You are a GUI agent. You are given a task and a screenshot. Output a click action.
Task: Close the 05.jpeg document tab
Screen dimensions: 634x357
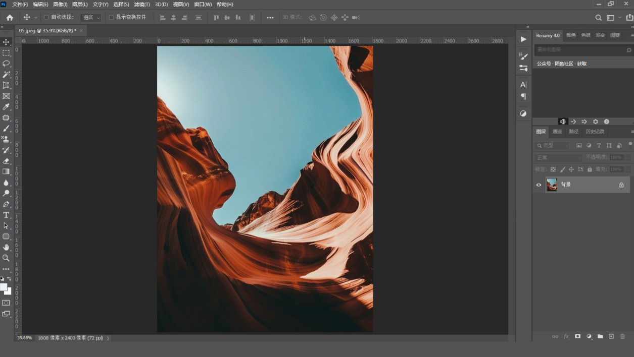(81, 31)
